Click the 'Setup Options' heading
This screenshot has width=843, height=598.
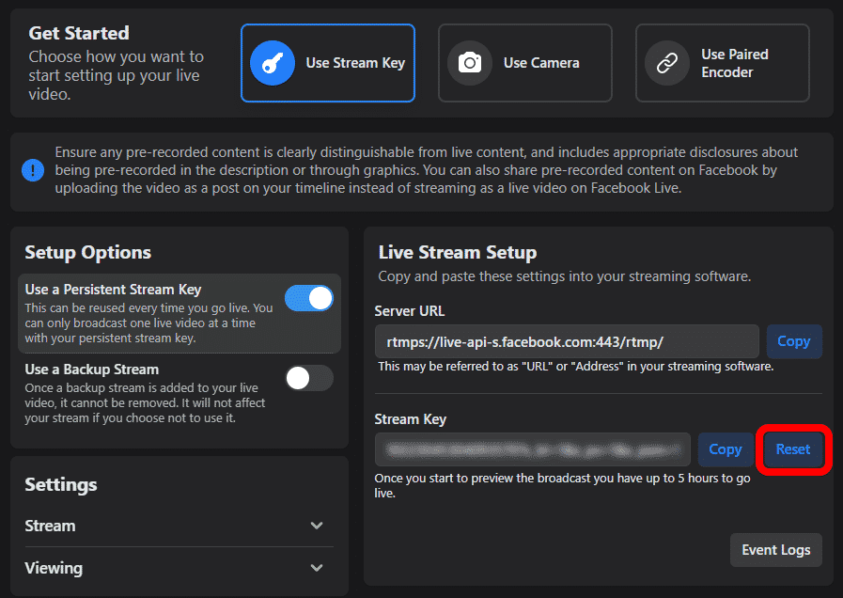tap(88, 252)
